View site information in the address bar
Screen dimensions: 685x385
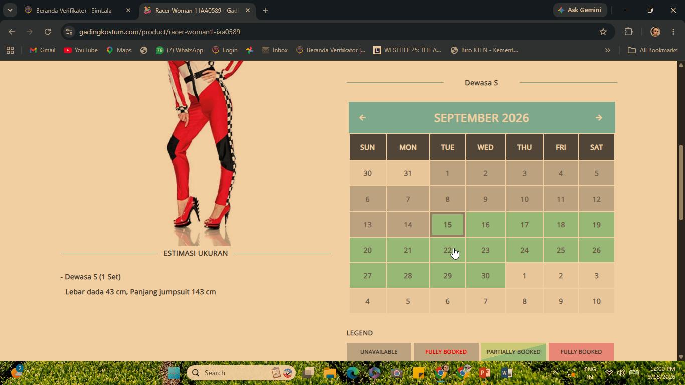[70, 32]
